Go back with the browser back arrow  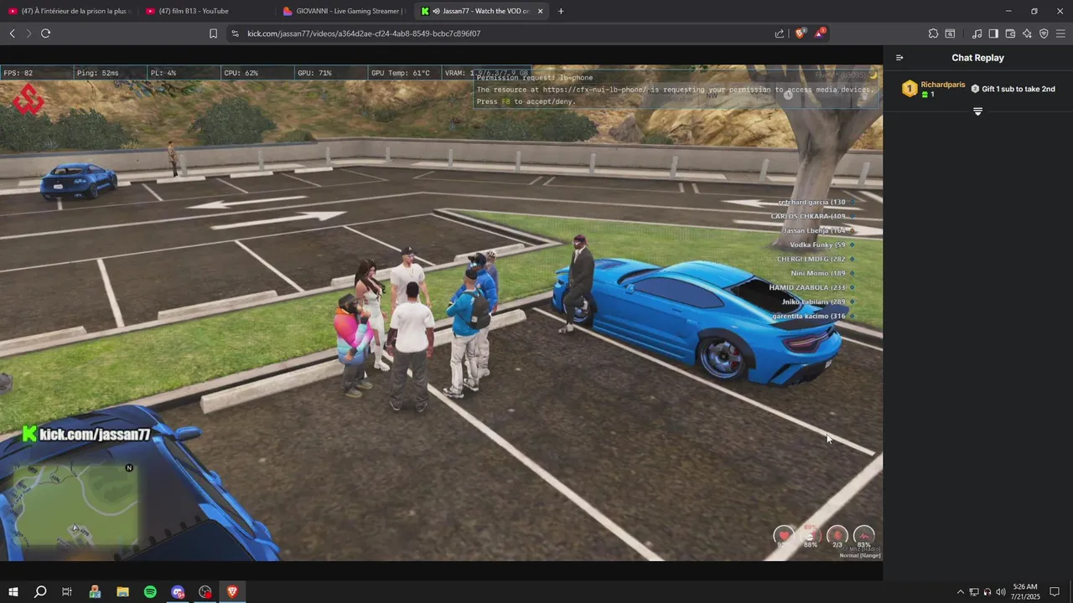[x=12, y=33]
